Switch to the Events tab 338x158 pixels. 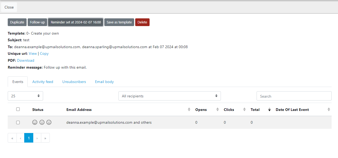pyautogui.click(x=18, y=82)
